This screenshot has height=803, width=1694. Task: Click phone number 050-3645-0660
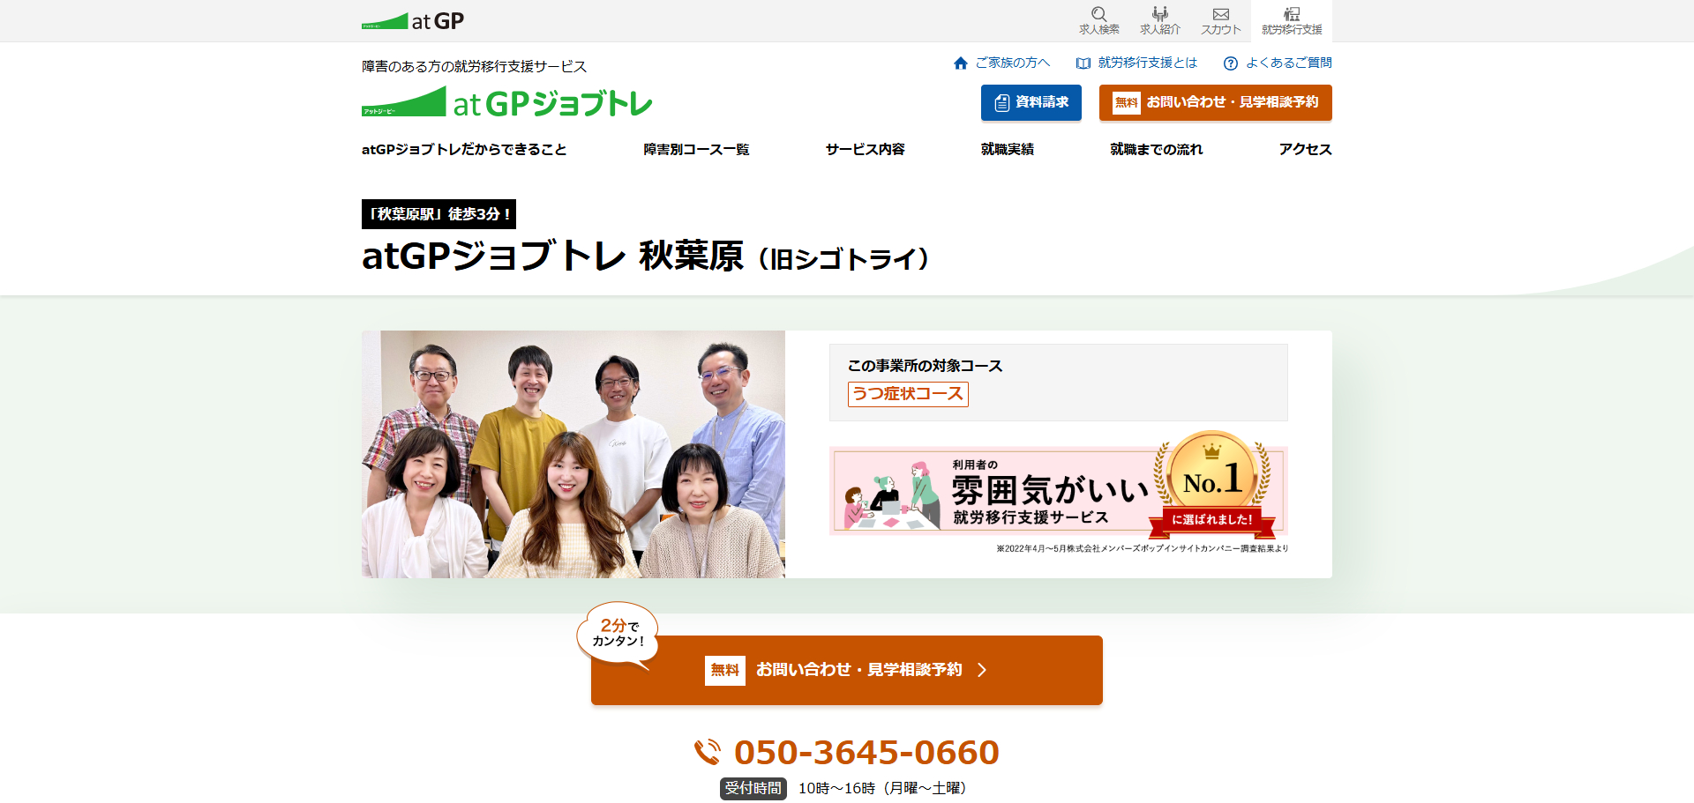(866, 752)
